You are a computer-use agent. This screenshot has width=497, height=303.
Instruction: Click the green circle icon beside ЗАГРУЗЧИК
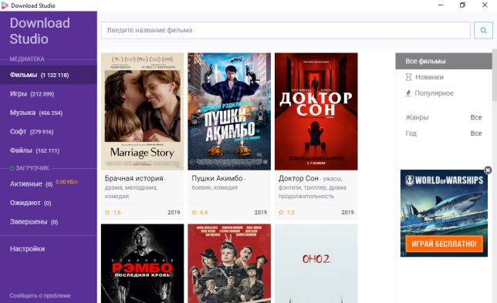tap(12, 168)
